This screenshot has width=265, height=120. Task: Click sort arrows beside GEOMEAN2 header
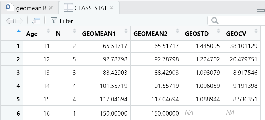click(x=177, y=31)
